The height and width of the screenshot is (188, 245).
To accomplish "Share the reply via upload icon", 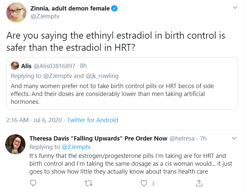I will [199, 183].
